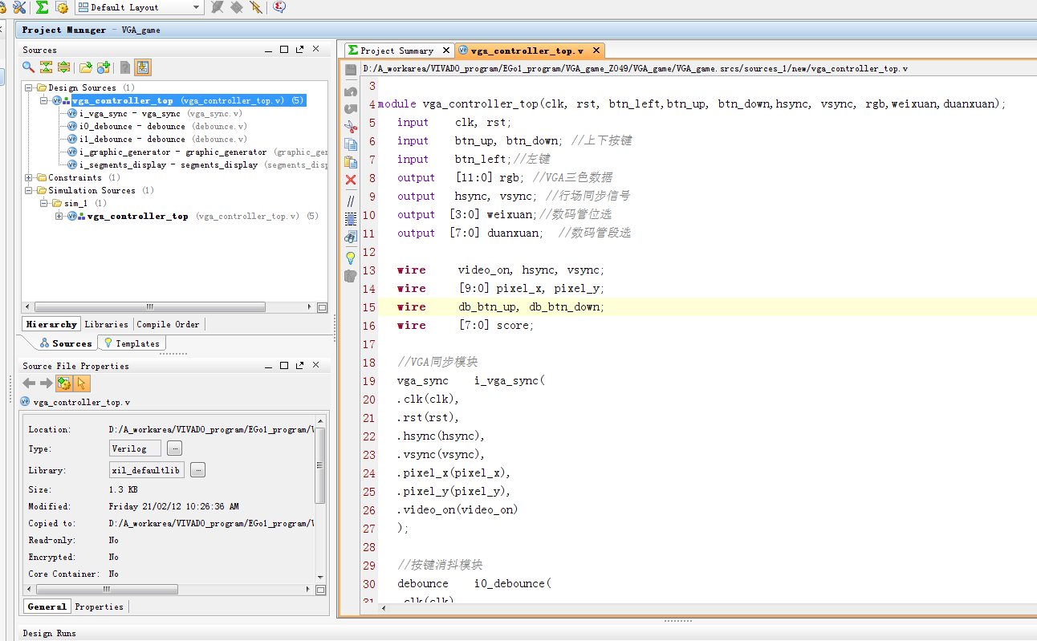Click the scissors cut icon in editor
Image resolution: width=1037 pixels, height=641 pixels.
click(351, 126)
